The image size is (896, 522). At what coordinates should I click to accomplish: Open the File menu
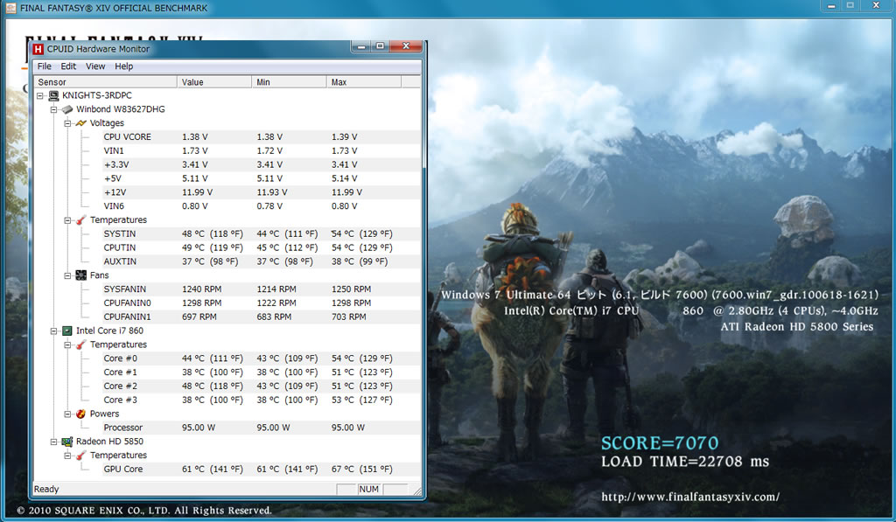click(44, 66)
